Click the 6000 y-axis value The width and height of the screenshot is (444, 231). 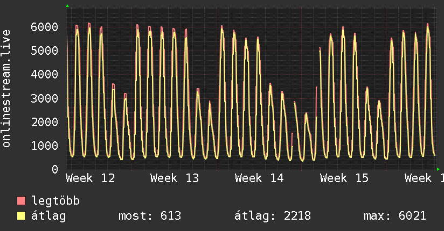45,27
